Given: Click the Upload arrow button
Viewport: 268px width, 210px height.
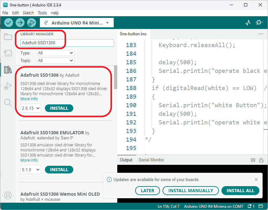Looking at the screenshot, I should coord(20,23).
